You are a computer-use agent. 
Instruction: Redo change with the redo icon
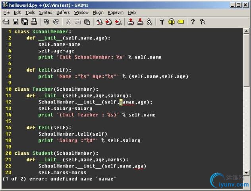(x=56, y=21)
